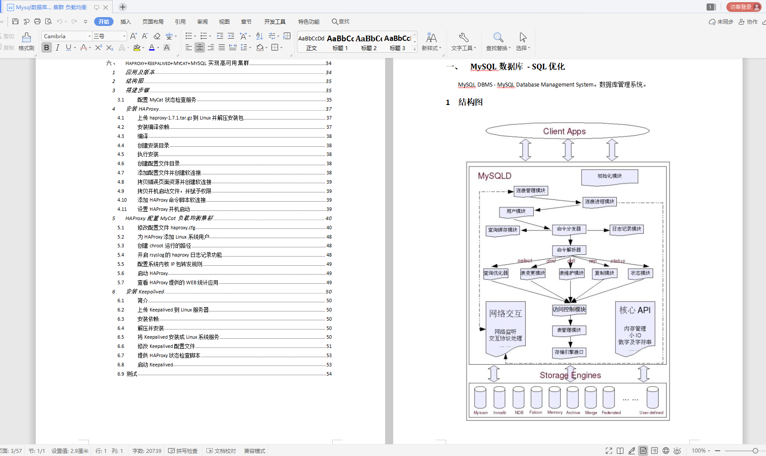Click the Format Painter brush icon
Screen dimensions: 766x456
coord(26,38)
